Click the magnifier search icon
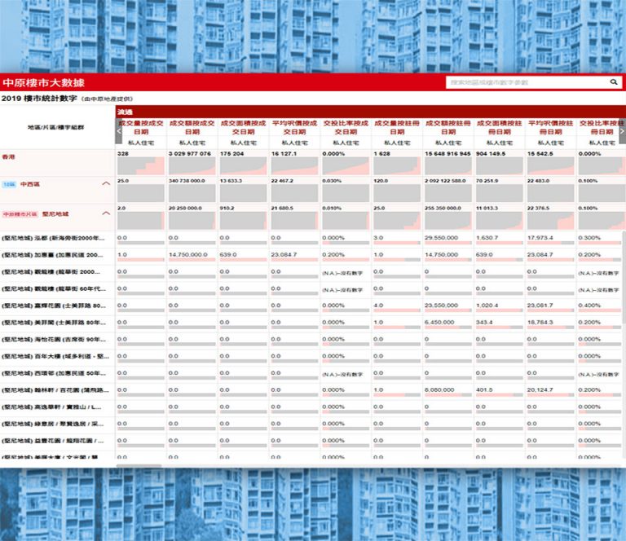 [x=614, y=82]
